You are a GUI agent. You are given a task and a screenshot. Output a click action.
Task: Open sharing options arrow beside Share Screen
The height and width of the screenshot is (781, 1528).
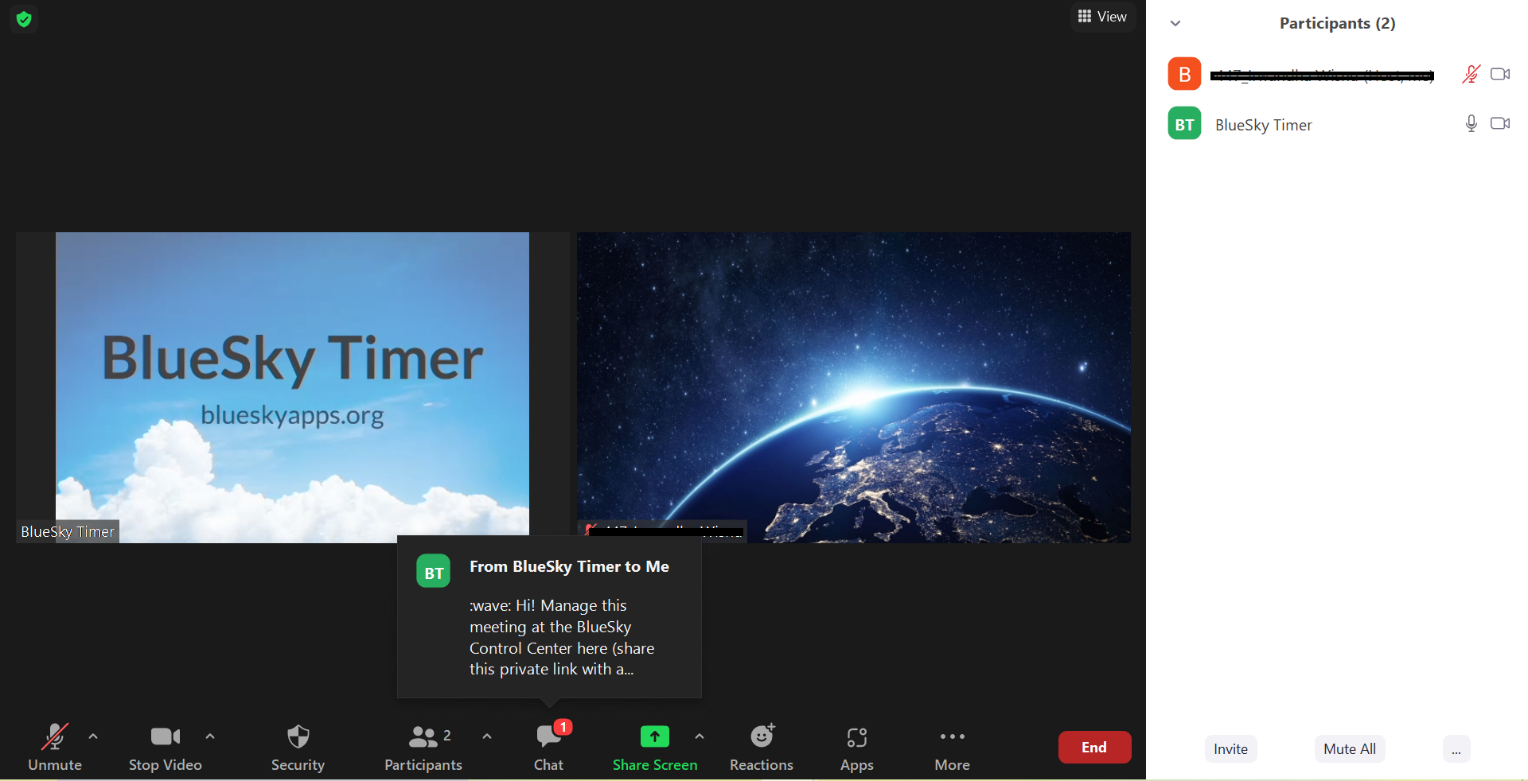point(700,736)
